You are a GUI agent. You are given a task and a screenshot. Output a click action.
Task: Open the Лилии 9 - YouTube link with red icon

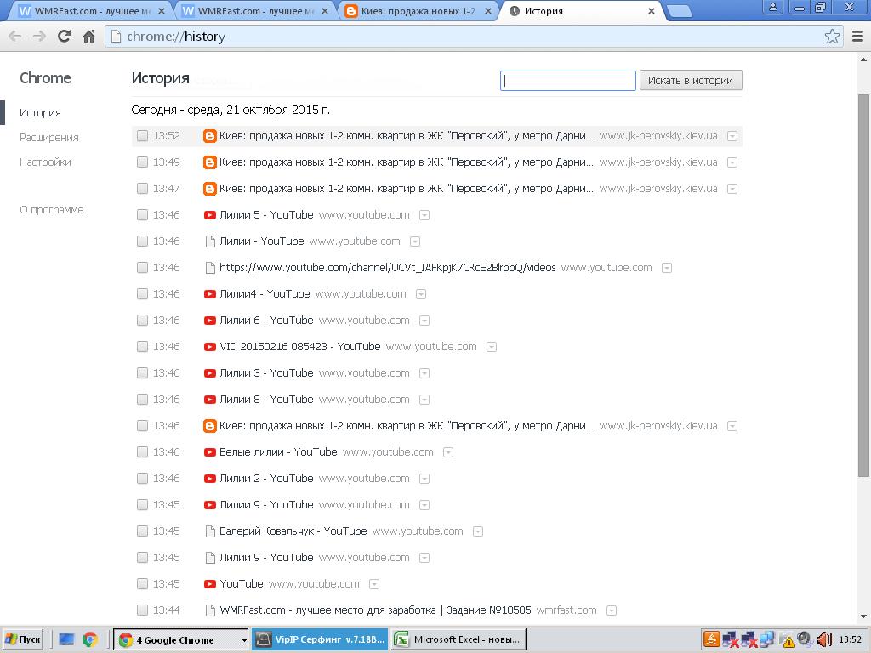pos(266,505)
